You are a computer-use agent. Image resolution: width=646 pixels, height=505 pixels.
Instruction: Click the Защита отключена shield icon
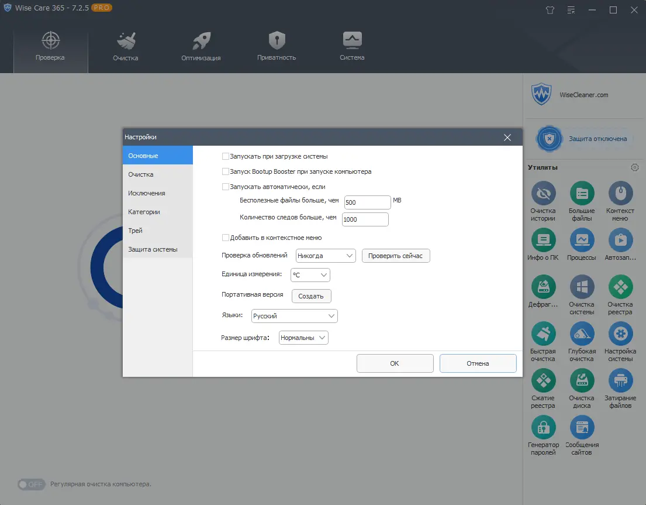549,139
